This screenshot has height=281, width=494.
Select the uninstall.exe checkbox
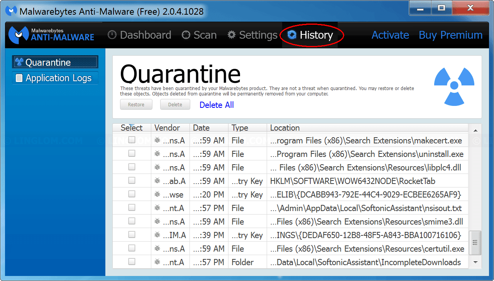tap(132, 153)
